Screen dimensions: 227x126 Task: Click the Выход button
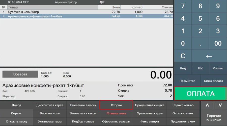click(16, 105)
